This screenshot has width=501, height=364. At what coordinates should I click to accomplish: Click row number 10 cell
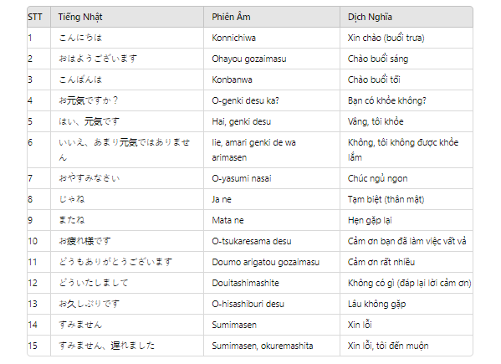click(x=38, y=241)
